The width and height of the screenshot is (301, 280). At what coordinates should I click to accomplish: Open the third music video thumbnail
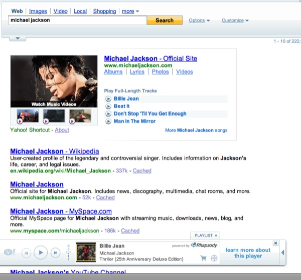[x=80, y=116]
